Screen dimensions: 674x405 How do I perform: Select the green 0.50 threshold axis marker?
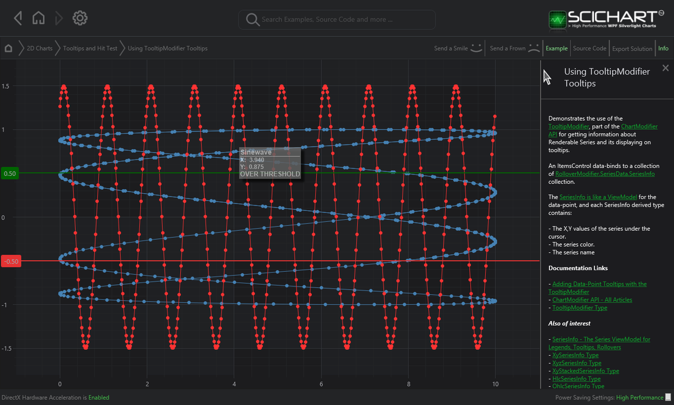[10, 174]
